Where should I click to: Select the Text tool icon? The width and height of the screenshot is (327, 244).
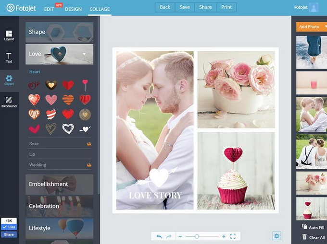coord(9,58)
